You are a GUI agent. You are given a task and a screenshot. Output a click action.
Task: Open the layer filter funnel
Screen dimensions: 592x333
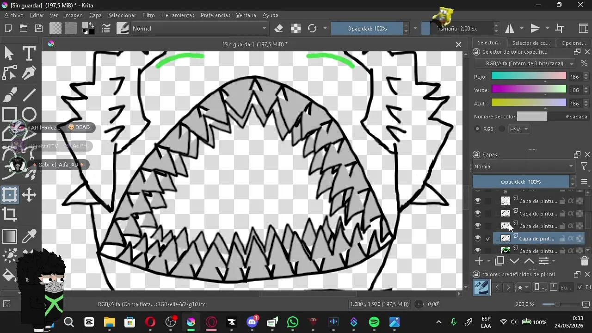pyautogui.click(x=584, y=166)
